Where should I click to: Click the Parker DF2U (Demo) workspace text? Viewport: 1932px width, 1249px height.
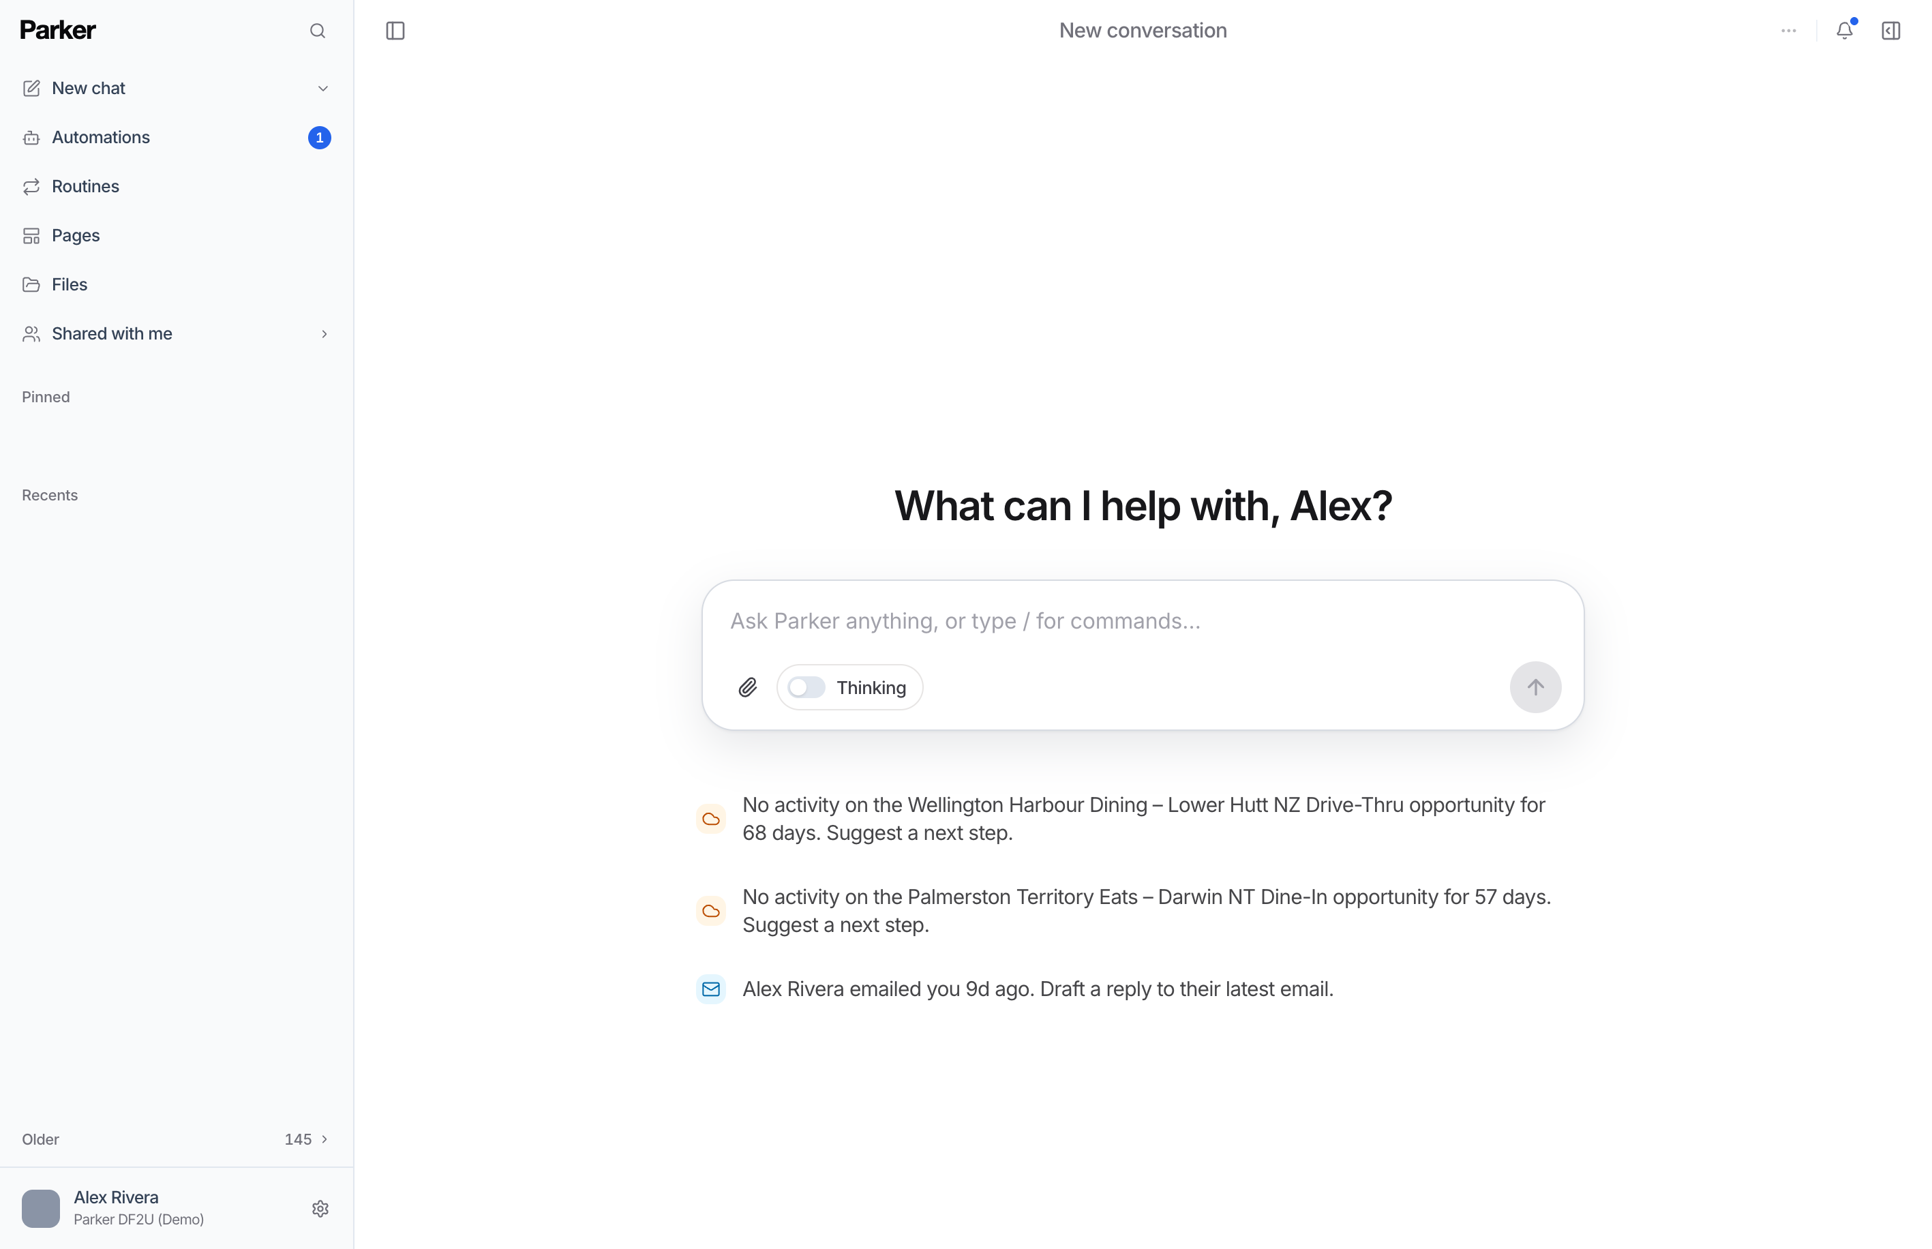pos(138,1220)
